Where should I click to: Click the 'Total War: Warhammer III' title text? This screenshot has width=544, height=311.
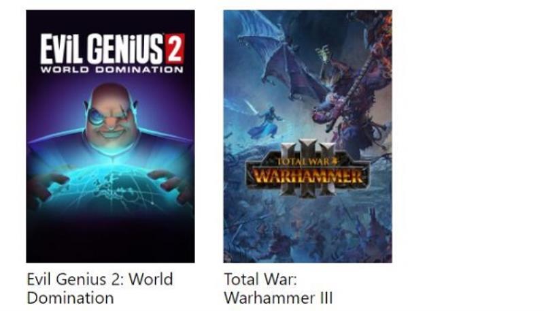coord(278,289)
